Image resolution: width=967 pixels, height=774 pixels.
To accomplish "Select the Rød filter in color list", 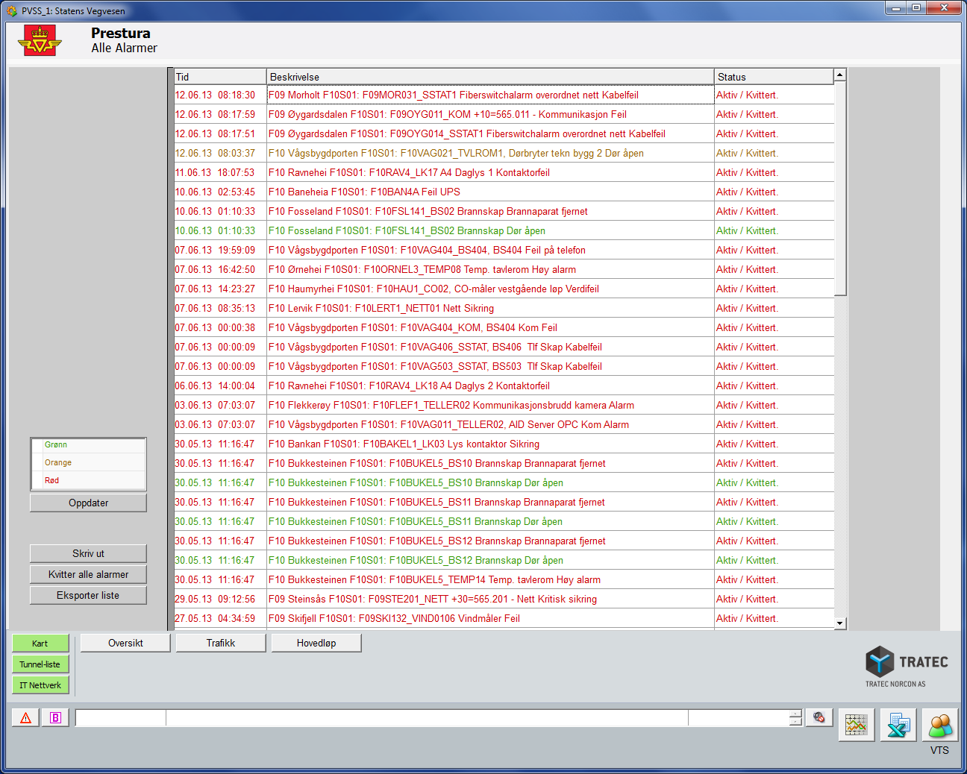I will (88, 480).
